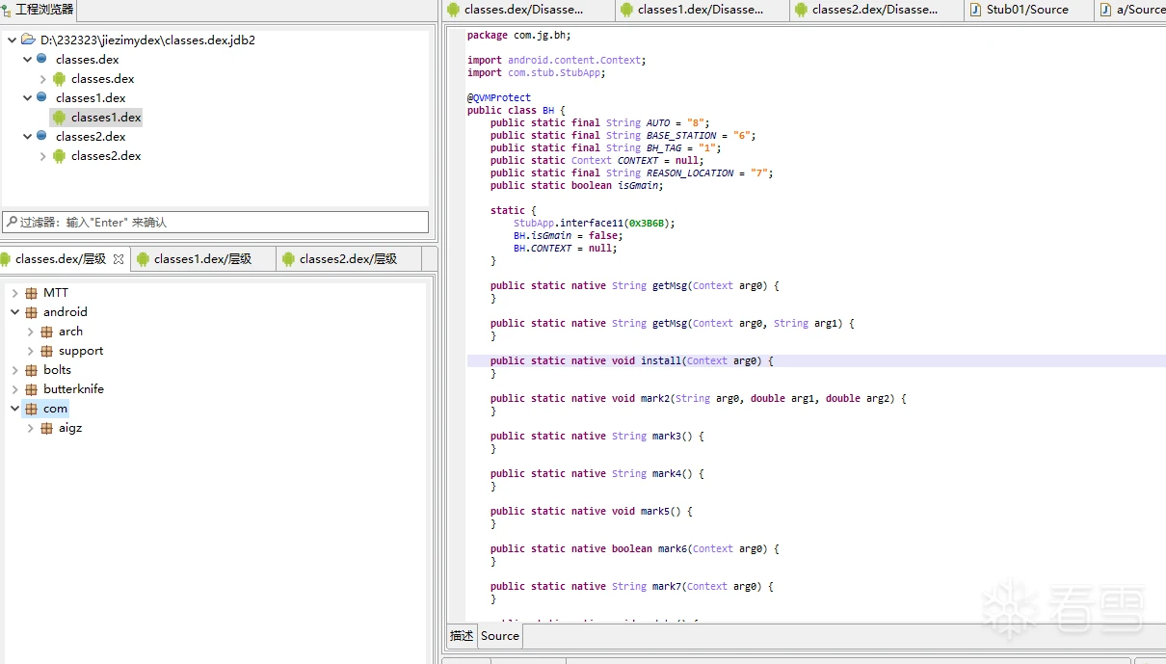The image size is (1166, 664).
Task: Click the package icon beside butterknife
Action: point(32,389)
